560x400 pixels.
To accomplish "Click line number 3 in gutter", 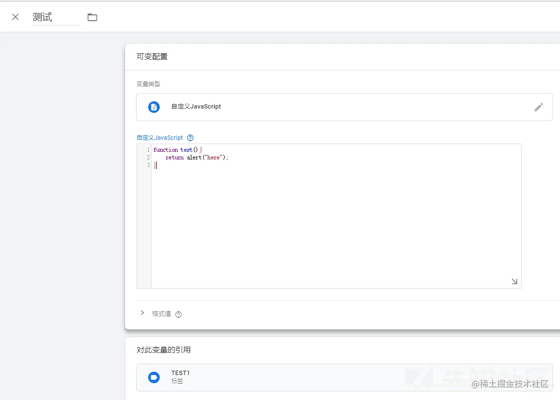I will tap(148, 165).
